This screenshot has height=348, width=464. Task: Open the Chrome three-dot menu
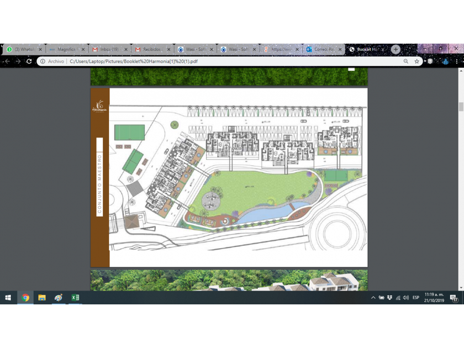tap(457, 61)
